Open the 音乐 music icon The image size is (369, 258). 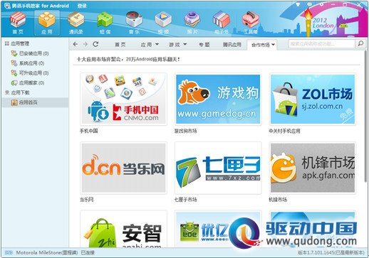pos(134,23)
